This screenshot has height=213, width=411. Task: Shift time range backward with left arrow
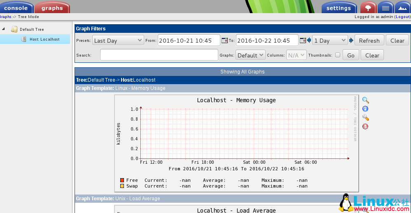pos(309,40)
